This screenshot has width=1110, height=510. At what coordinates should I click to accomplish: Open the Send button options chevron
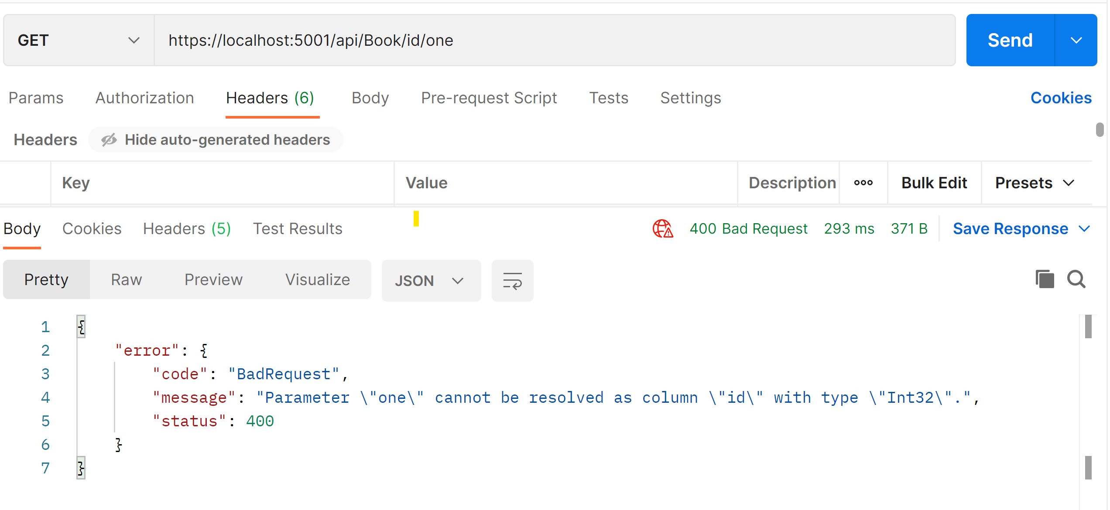pyautogui.click(x=1076, y=40)
